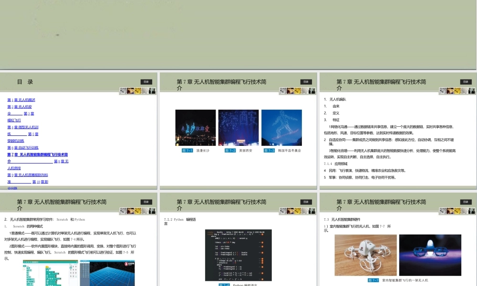
Task: Open the 第 9 章 无人机竞赛规则 link
Action: click(x=27, y=175)
